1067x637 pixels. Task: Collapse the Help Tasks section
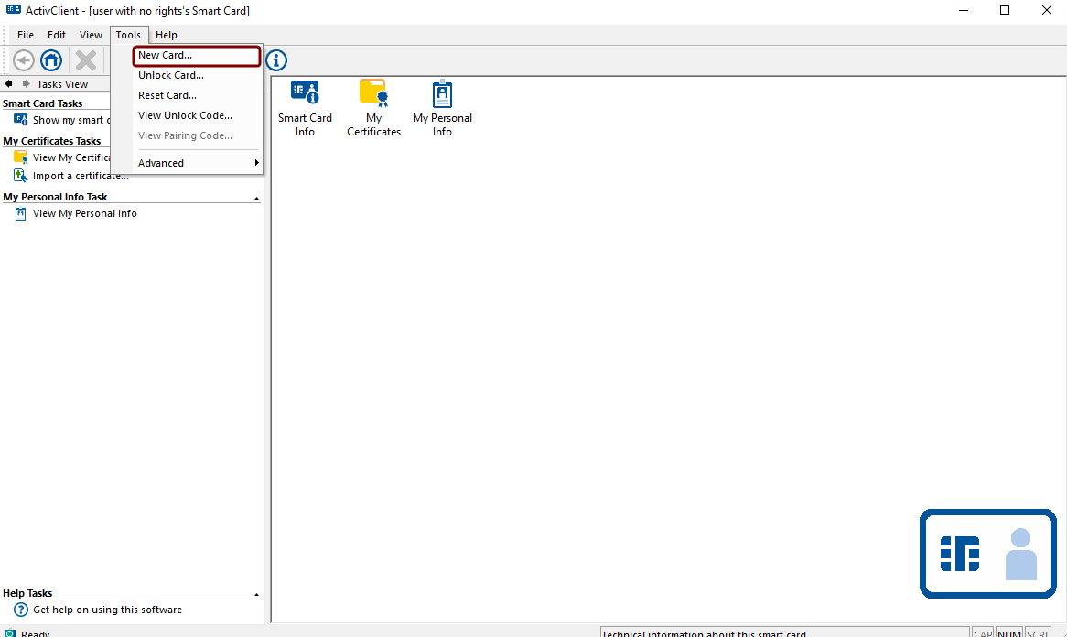point(256,593)
